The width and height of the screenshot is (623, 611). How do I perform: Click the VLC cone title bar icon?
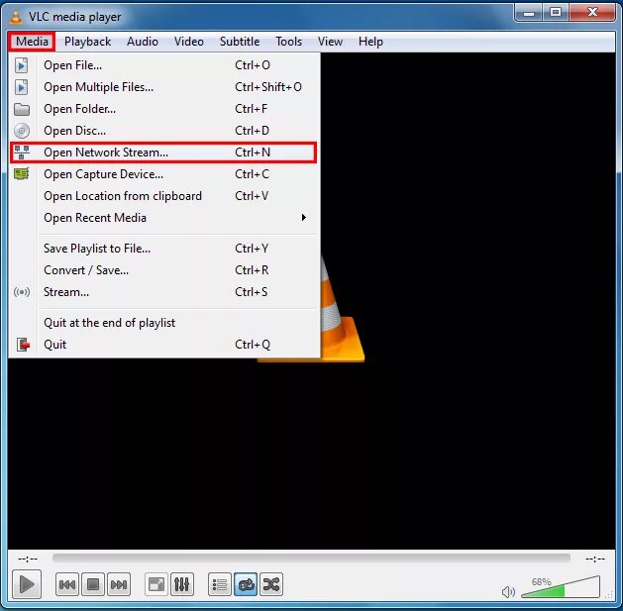click(x=16, y=16)
